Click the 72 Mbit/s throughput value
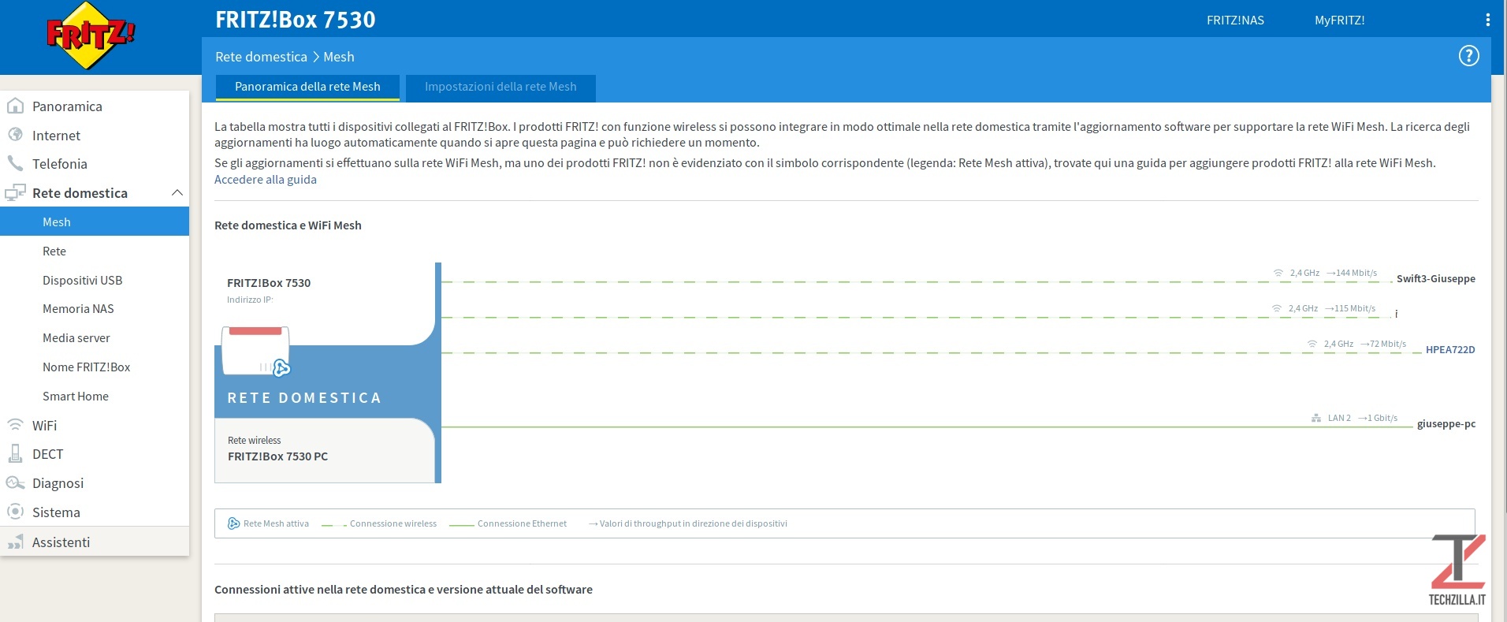This screenshot has height=622, width=1507. coord(1383,344)
